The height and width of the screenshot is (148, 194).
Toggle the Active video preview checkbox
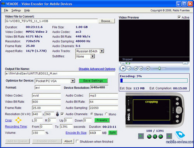[179, 17]
